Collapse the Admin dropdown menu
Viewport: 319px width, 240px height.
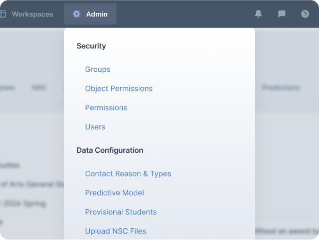tap(96, 14)
